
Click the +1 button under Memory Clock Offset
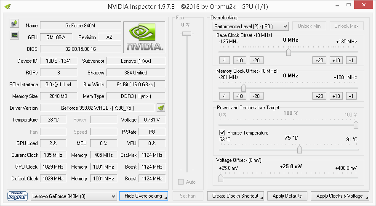(351, 96)
